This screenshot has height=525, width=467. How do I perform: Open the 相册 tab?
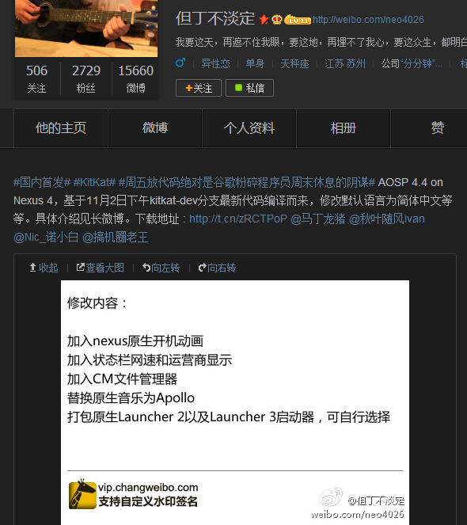[344, 128]
